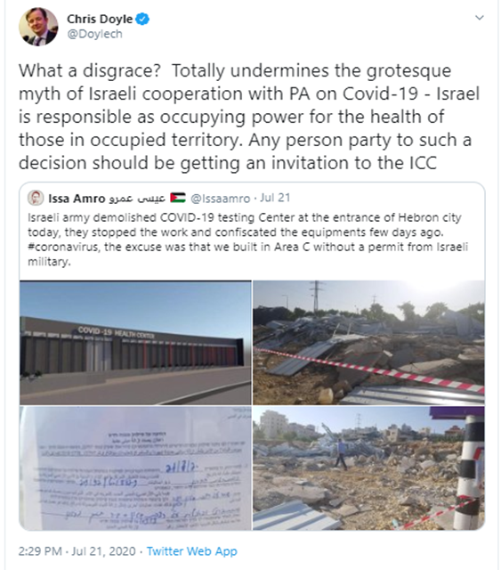The width and height of the screenshot is (501, 570).
Task: Follow the #coronavirus hashtag
Action: click(63, 247)
